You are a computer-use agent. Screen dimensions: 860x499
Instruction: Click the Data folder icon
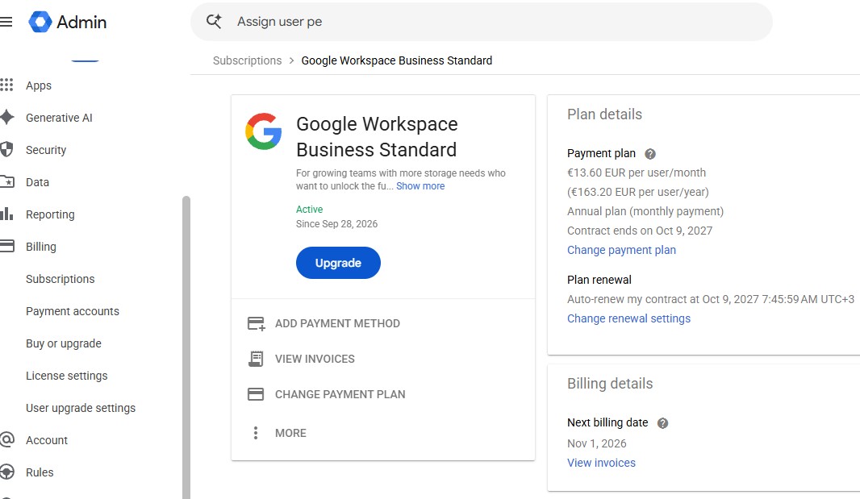coord(7,181)
